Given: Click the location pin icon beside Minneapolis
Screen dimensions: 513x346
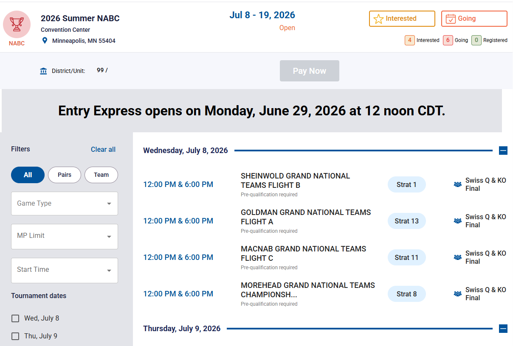Looking at the screenshot, I should 45,41.
